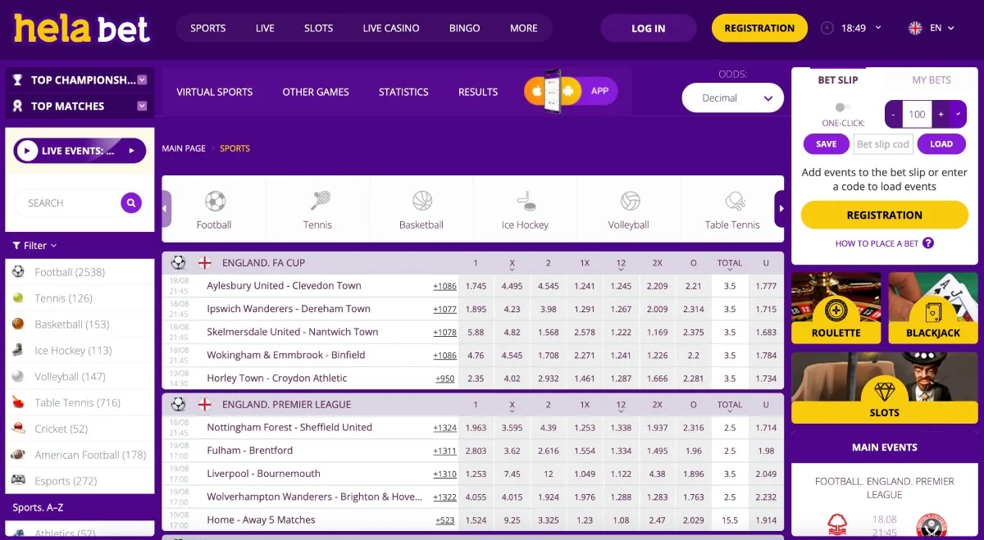This screenshot has height=540, width=984.
Task: Open the More menu item
Action: click(523, 28)
